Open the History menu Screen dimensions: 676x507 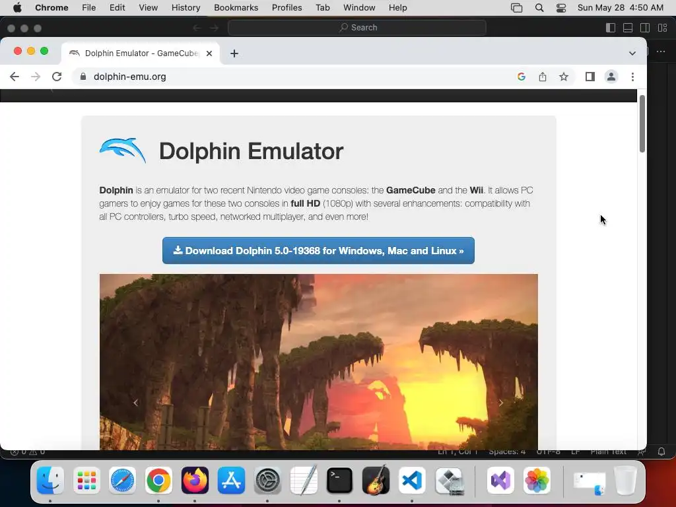click(186, 8)
